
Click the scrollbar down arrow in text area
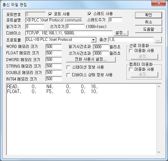click(x=159, y=152)
